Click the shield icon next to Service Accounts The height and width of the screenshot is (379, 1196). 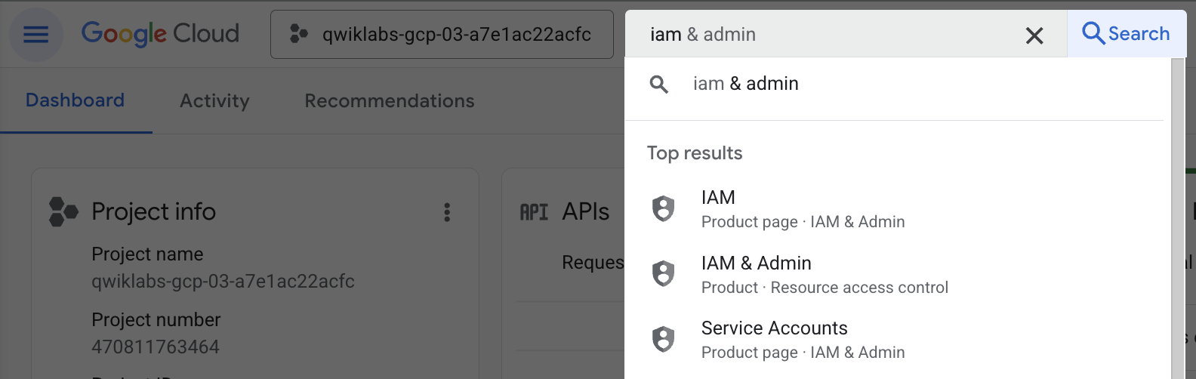[x=663, y=339]
